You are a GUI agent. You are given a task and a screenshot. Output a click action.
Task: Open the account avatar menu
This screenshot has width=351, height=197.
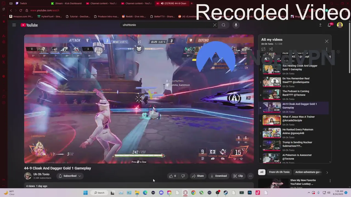tap(340, 25)
